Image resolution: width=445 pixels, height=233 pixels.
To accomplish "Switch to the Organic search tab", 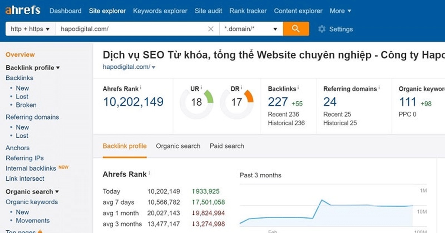I will click(178, 146).
